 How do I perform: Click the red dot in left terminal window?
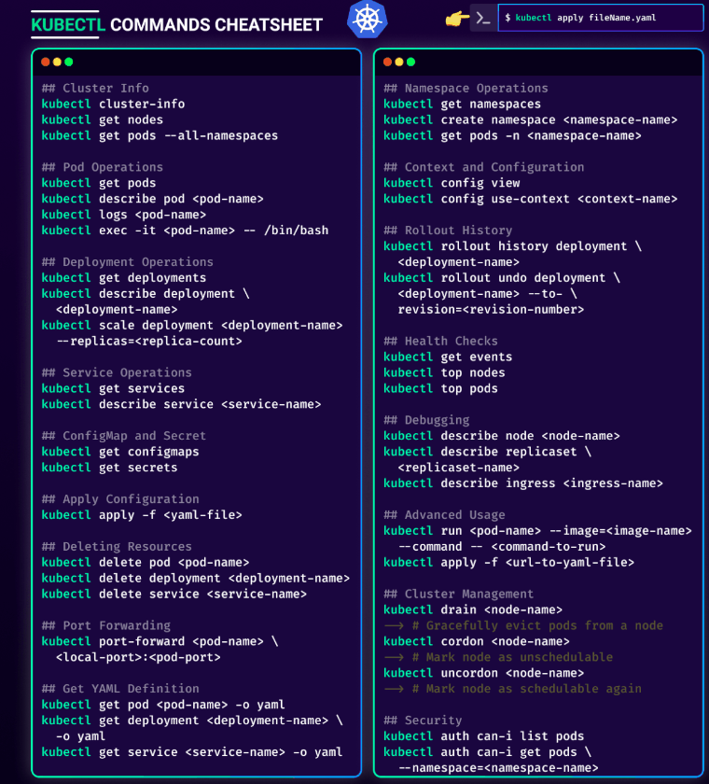(45, 62)
